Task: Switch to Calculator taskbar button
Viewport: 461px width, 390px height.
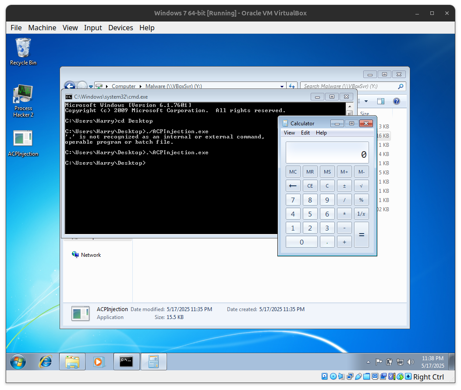Action: tap(153, 362)
